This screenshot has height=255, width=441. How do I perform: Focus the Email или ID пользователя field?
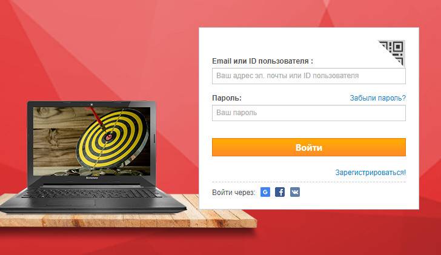[309, 76]
